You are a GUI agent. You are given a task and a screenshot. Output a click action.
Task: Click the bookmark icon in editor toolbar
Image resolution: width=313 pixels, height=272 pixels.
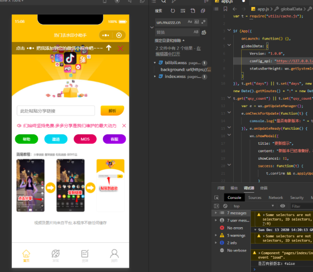tap(225, 9)
